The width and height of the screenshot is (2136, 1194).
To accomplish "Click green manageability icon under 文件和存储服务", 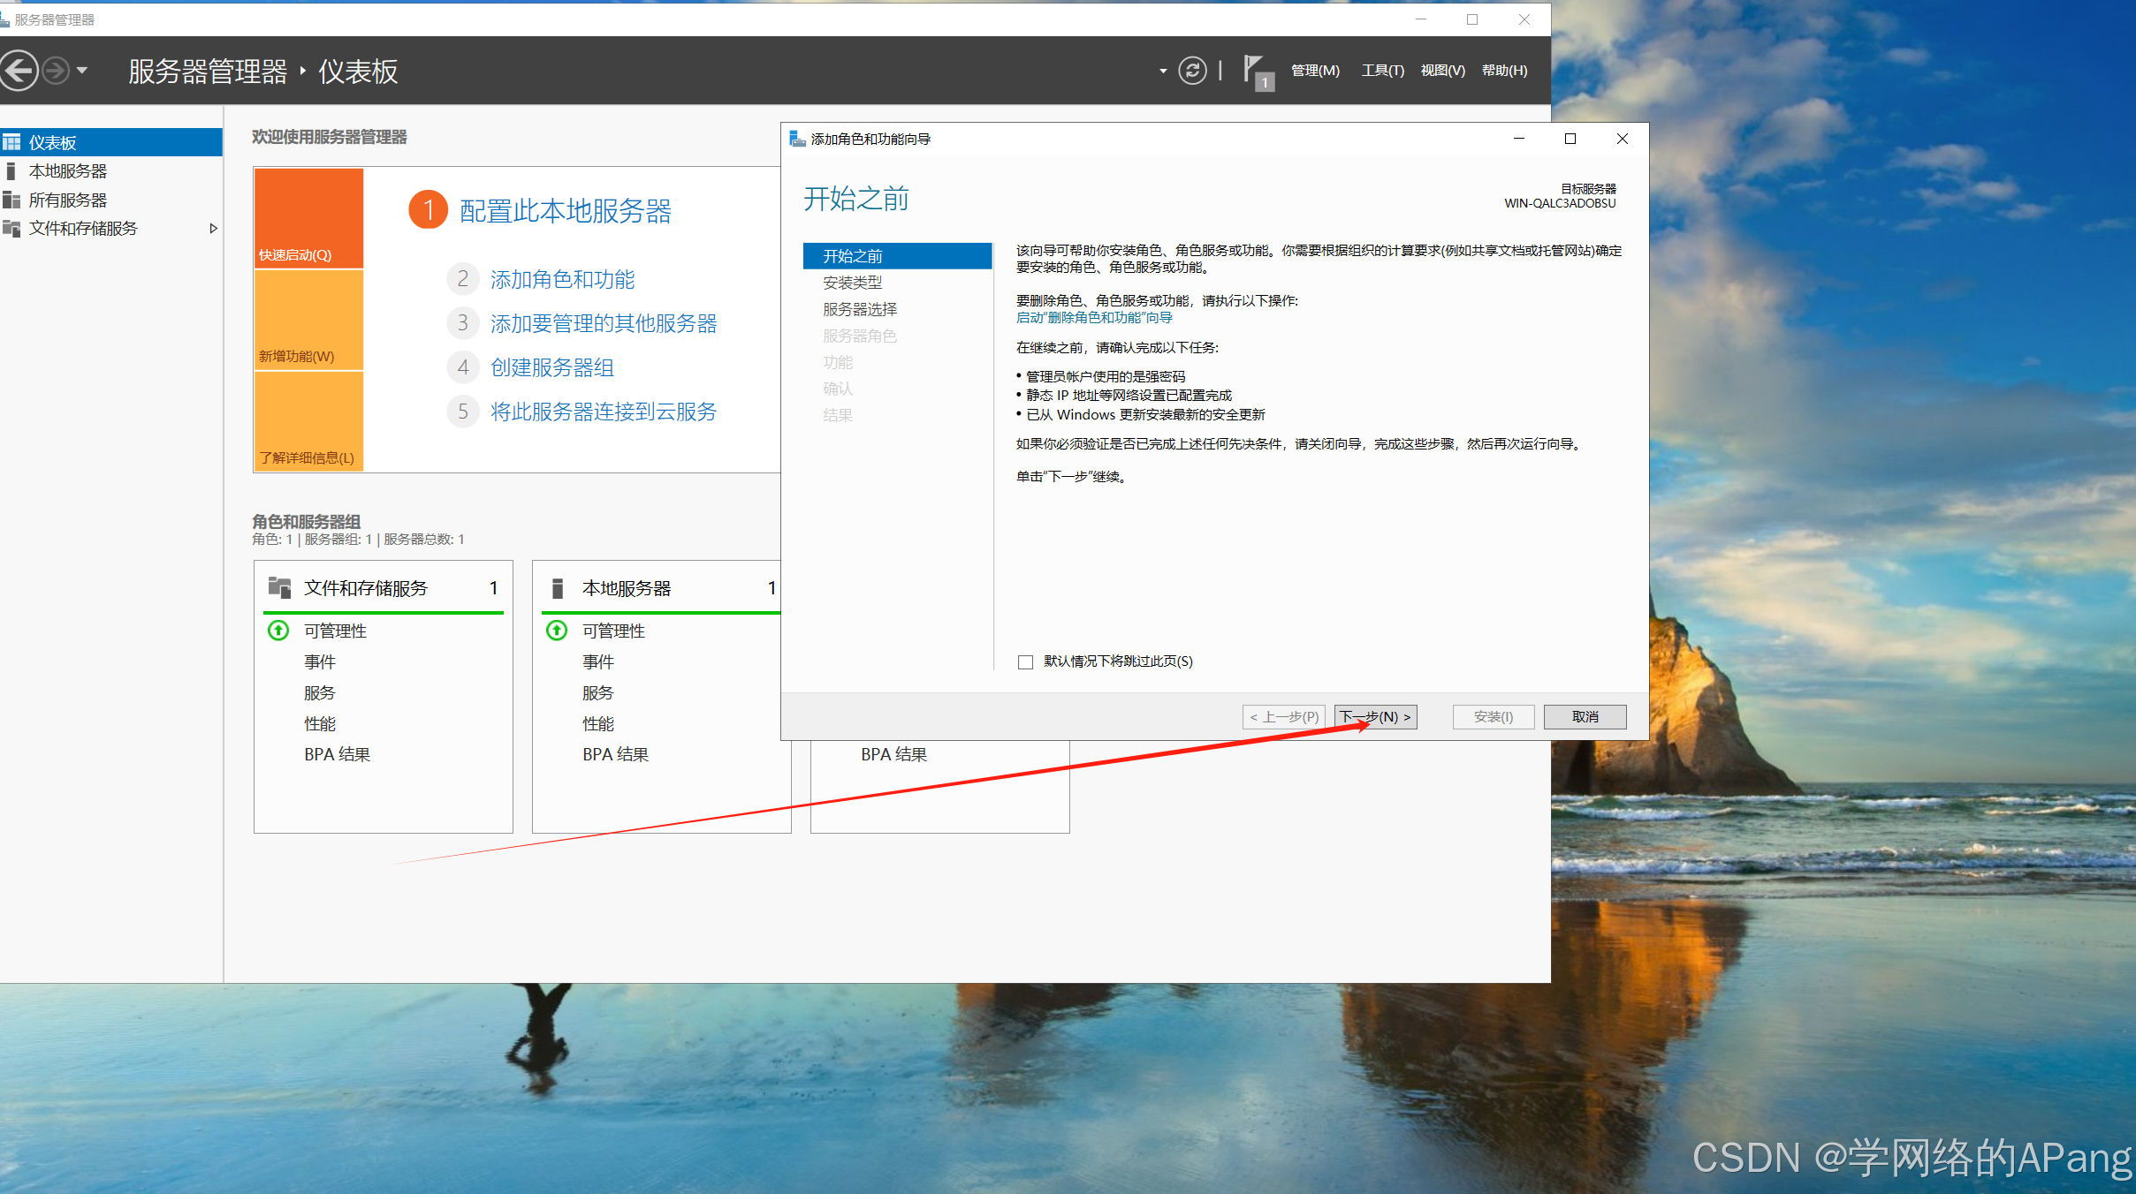I will [x=278, y=631].
